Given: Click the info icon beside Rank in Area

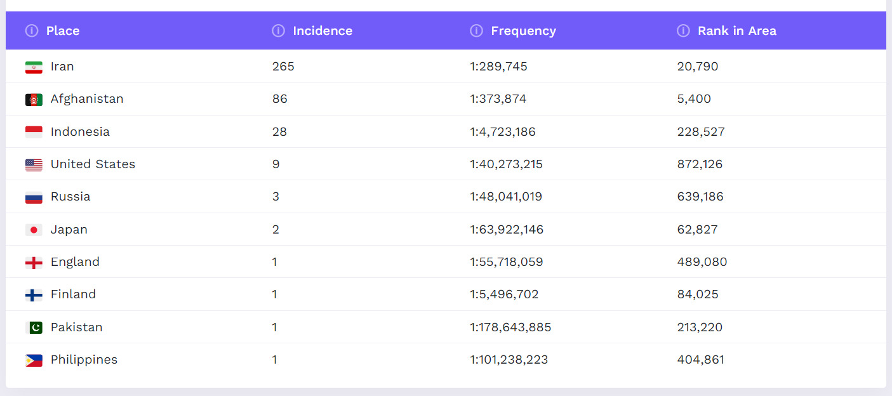Looking at the screenshot, I should (683, 30).
